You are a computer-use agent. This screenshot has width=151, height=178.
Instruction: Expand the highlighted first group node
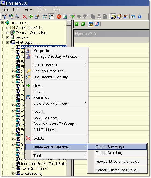[x=13, y=47]
